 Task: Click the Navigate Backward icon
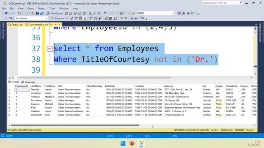click(x=6, y=13)
